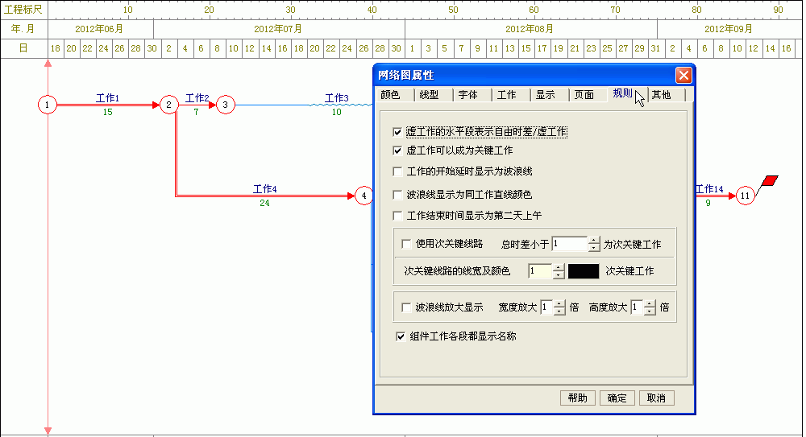Decrease 次关键线路 line width stepper
The width and height of the screenshot is (806, 437).
click(x=559, y=274)
